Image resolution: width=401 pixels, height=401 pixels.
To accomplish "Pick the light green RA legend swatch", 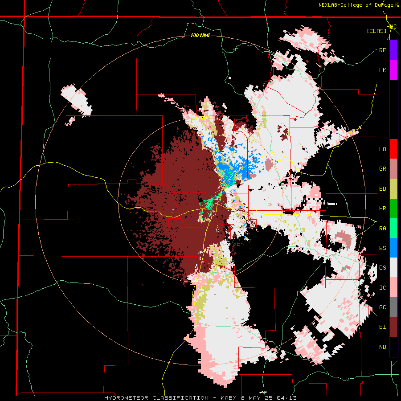I will pyautogui.click(x=393, y=228).
